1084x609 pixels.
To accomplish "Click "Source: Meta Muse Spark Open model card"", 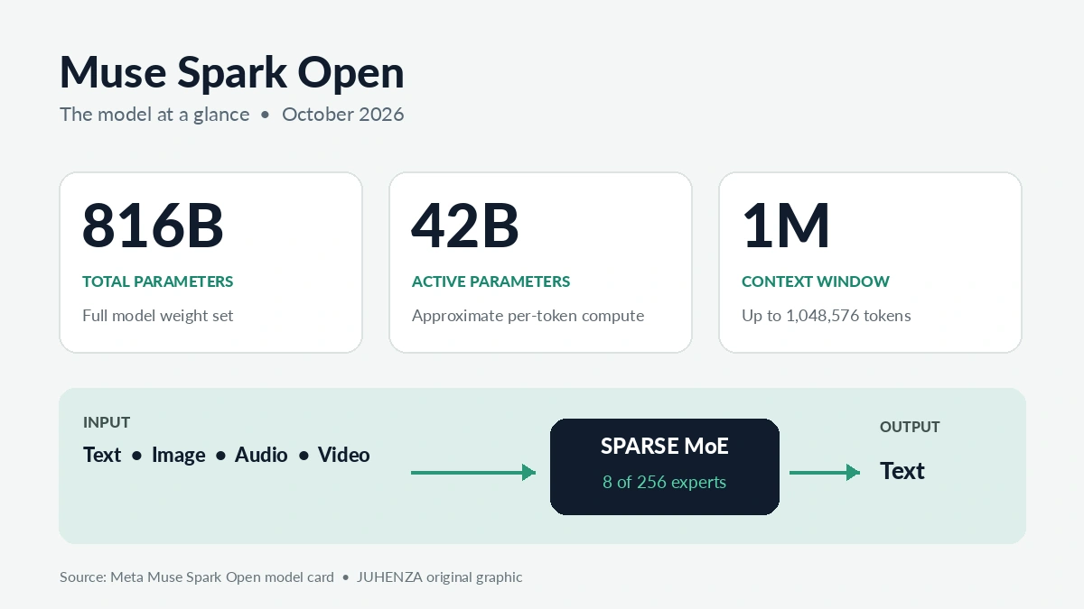I will (x=197, y=577).
